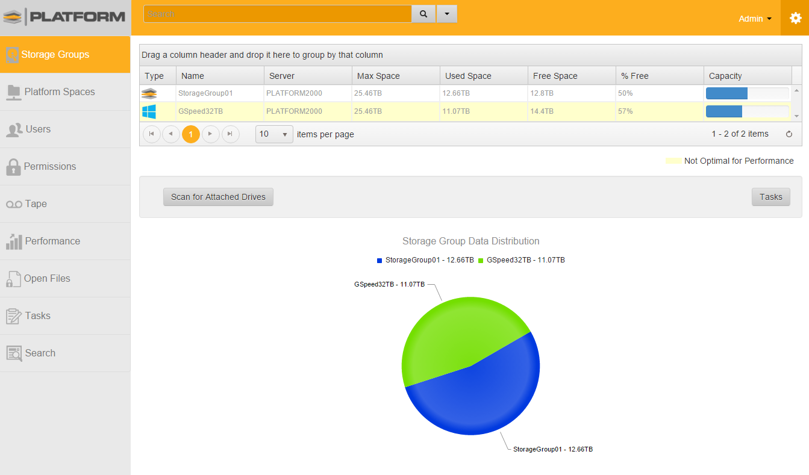Sort by the Capacity column
This screenshot has width=809, height=475.
(x=748, y=76)
